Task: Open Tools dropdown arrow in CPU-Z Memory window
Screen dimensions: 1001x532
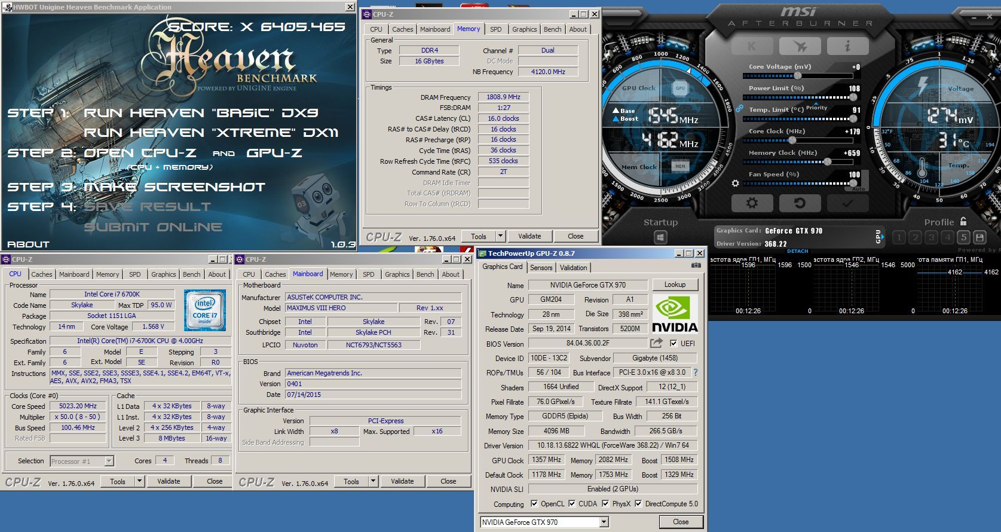Action: click(500, 236)
